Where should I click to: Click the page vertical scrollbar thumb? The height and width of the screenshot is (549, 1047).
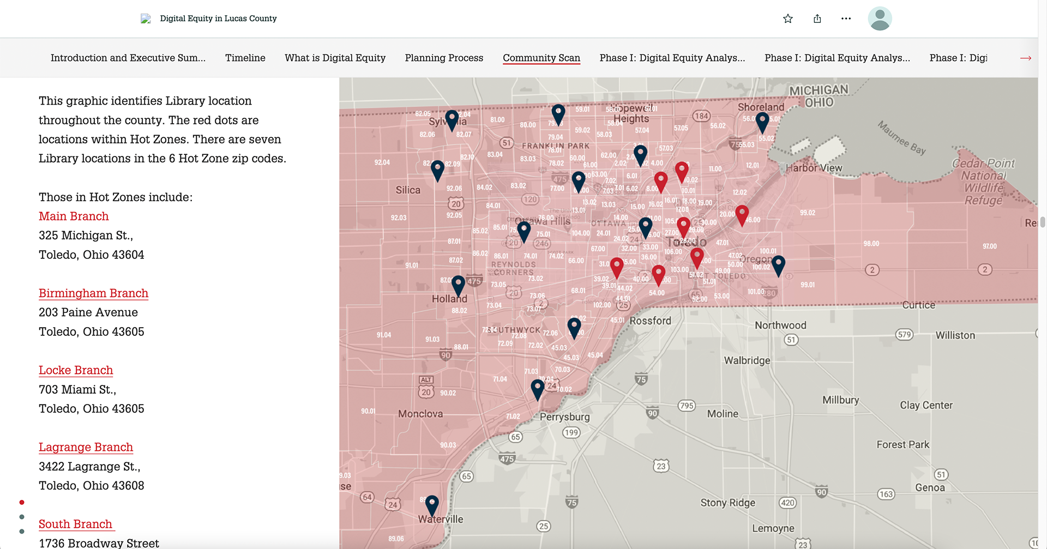(1042, 222)
